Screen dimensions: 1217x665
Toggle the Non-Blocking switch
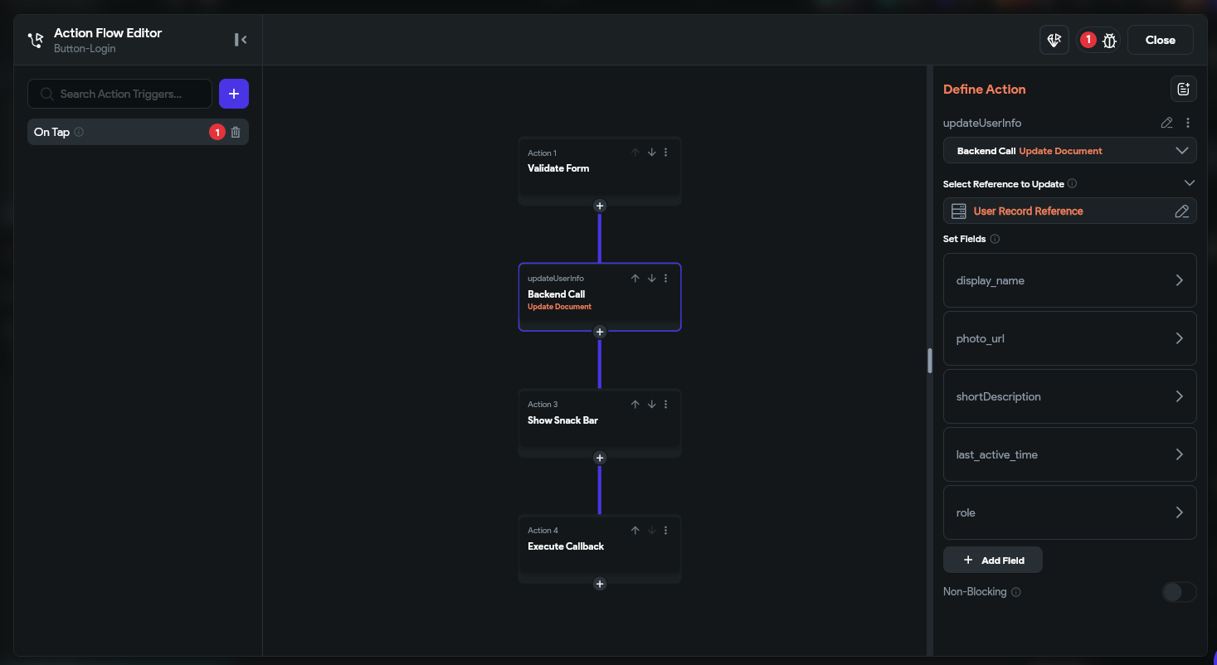point(1179,592)
